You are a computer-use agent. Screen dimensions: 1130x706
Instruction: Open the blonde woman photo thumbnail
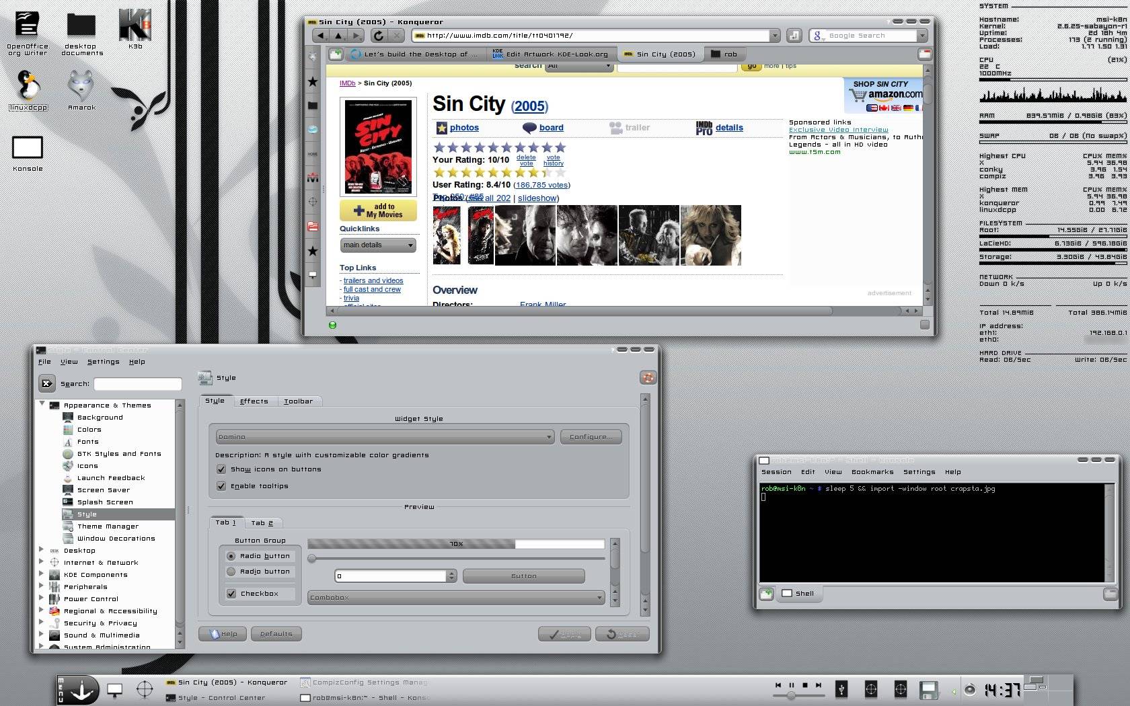(711, 235)
